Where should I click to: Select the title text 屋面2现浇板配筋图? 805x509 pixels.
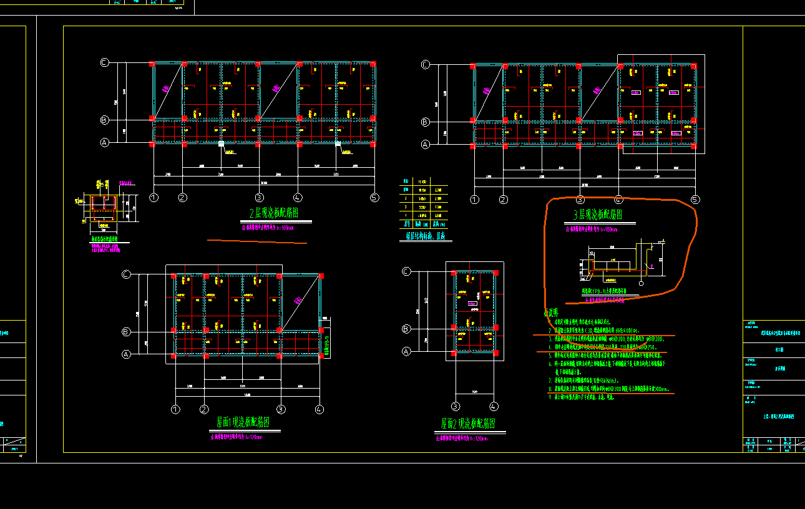point(469,424)
